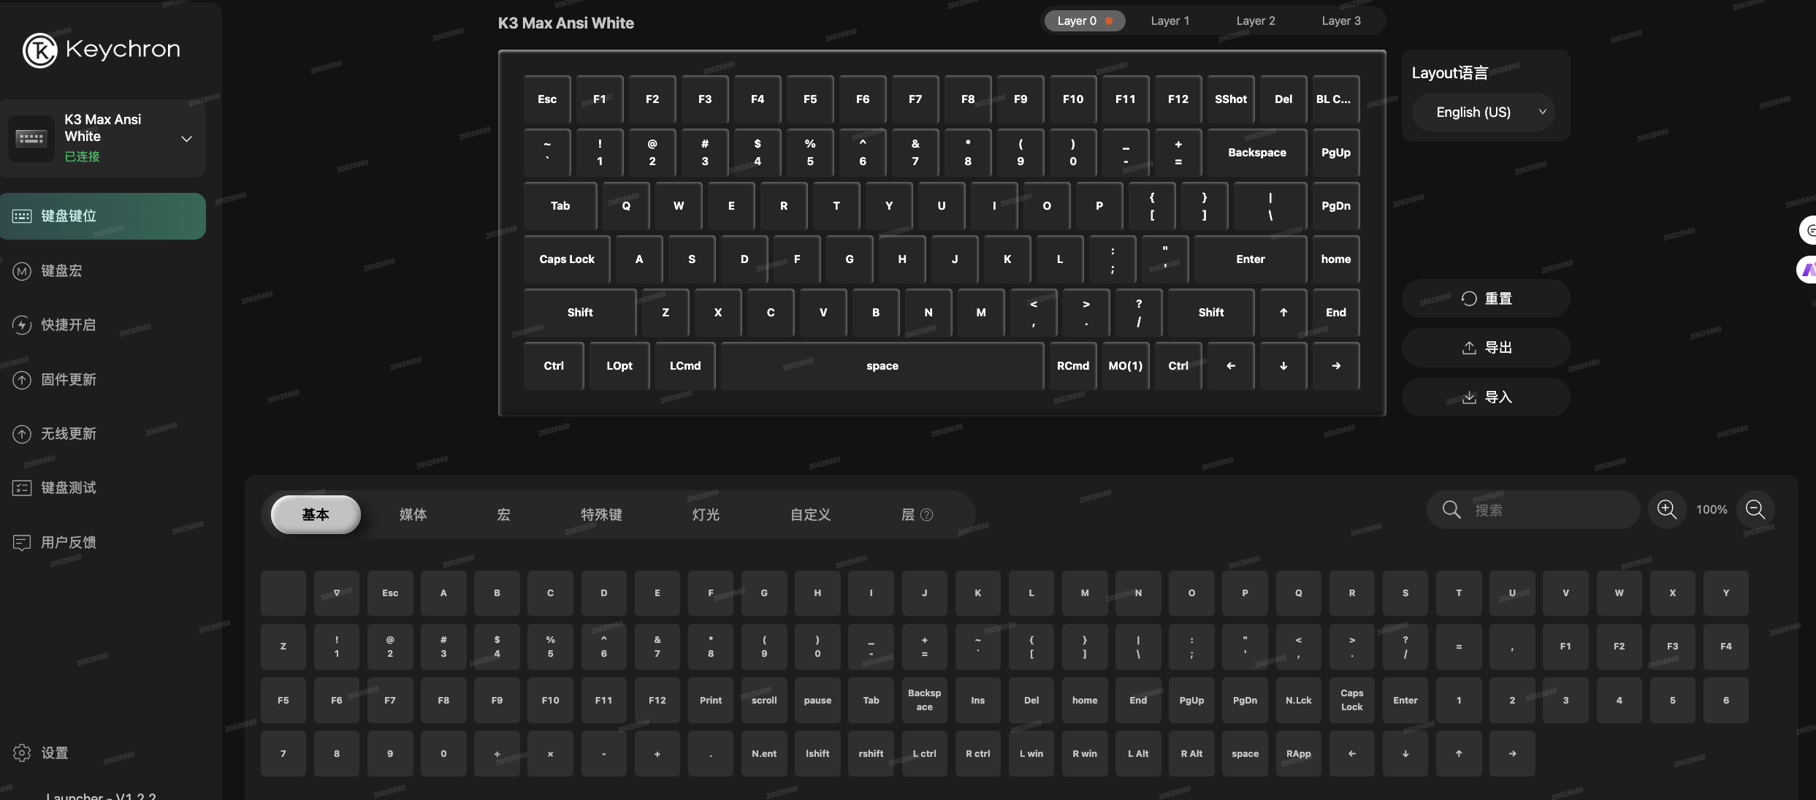1816x800 pixels.
Task: Open 键盘测试 keyboard test page
Action: pyautogui.click(x=68, y=488)
